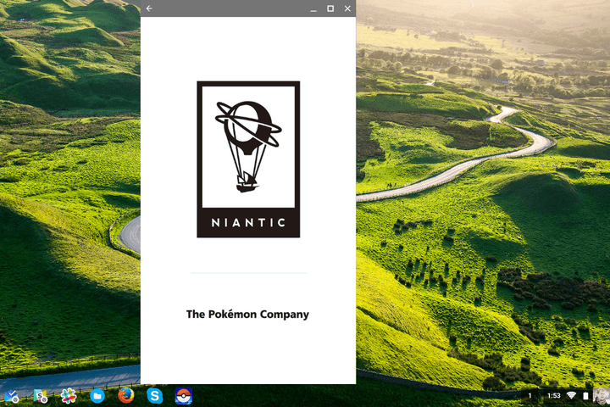The image size is (610, 407).
Task: Click the back arrow in the app title bar
Action: (x=149, y=8)
